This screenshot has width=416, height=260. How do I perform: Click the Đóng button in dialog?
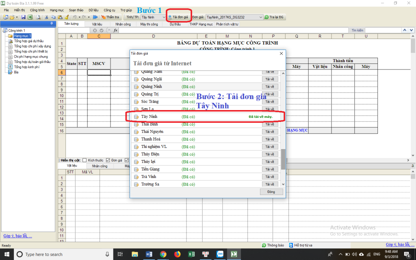[271, 192]
